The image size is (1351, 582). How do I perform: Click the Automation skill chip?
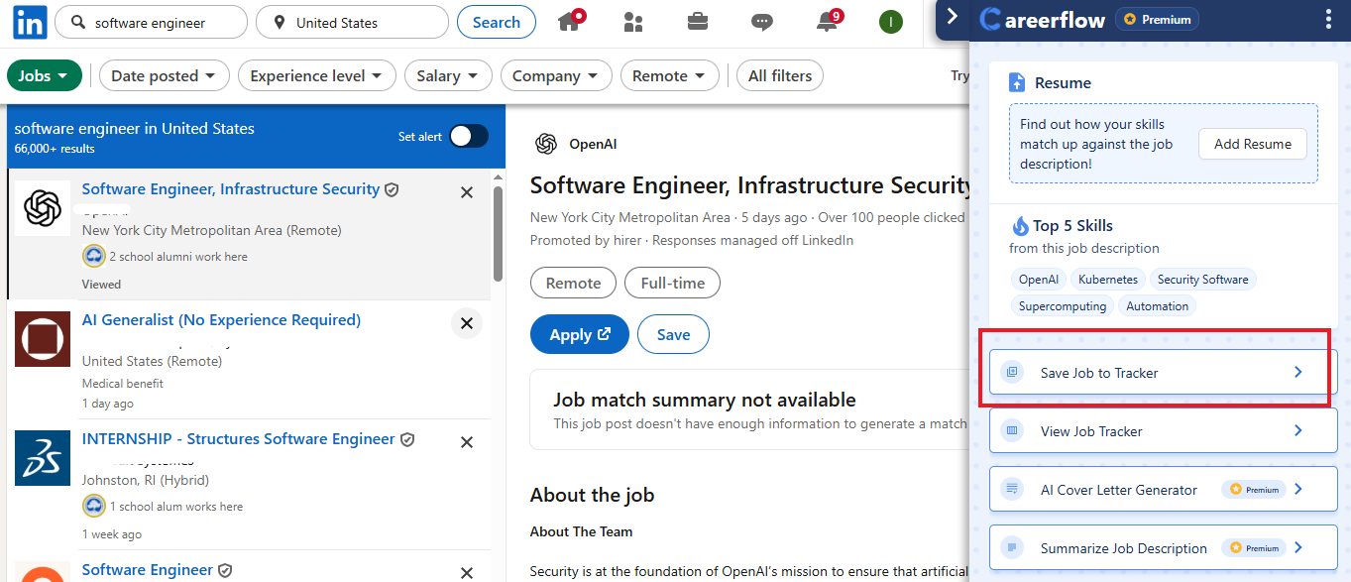point(1157,306)
